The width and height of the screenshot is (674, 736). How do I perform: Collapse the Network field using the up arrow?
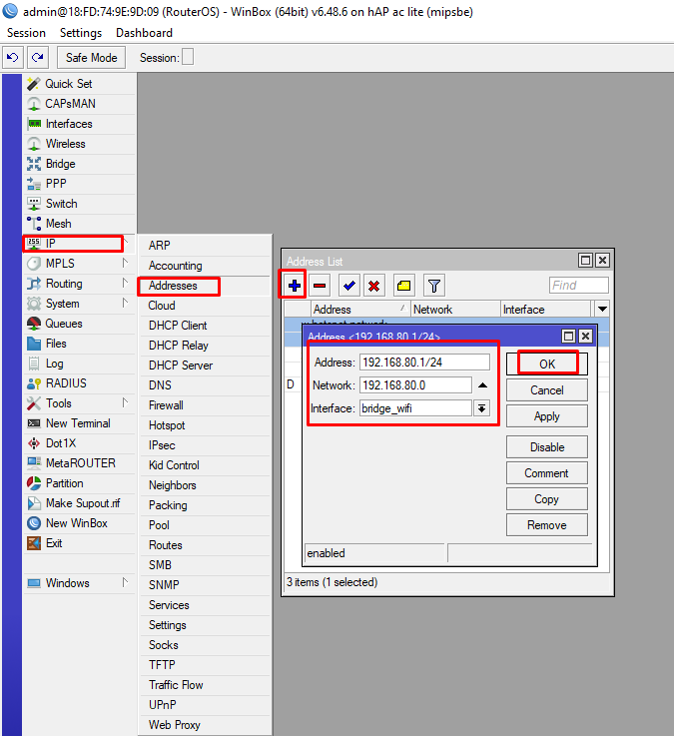(482, 385)
